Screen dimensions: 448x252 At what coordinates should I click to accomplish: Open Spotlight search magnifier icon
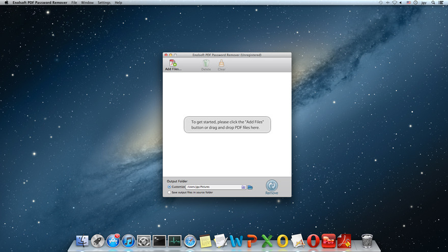[x=433, y=3]
